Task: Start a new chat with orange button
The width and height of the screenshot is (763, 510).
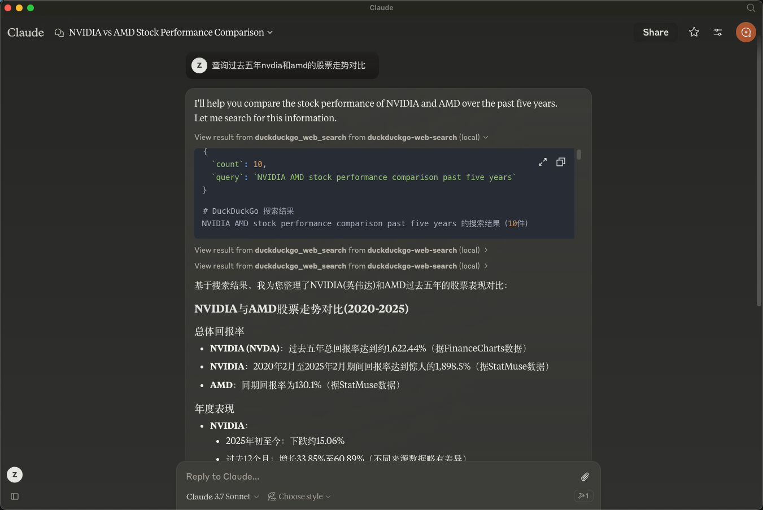Action: (745, 32)
